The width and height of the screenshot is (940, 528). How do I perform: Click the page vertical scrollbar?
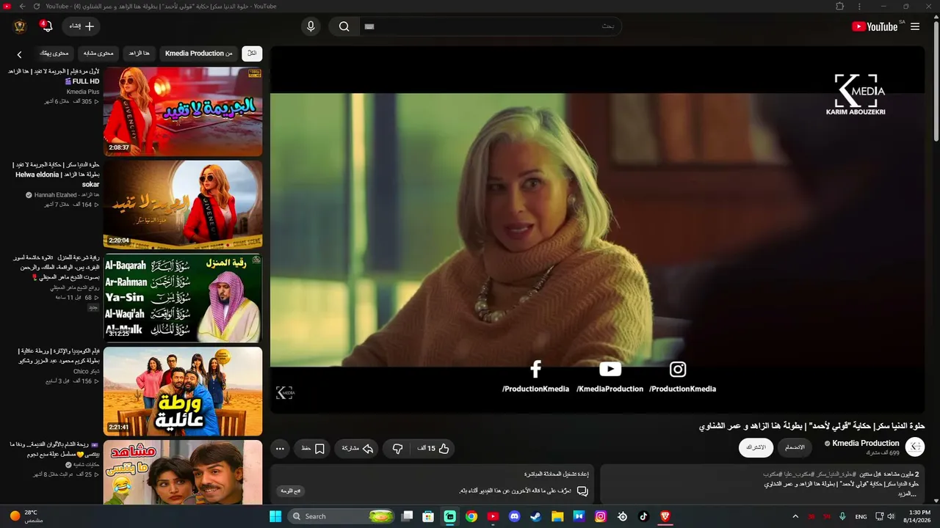click(x=936, y=81)
